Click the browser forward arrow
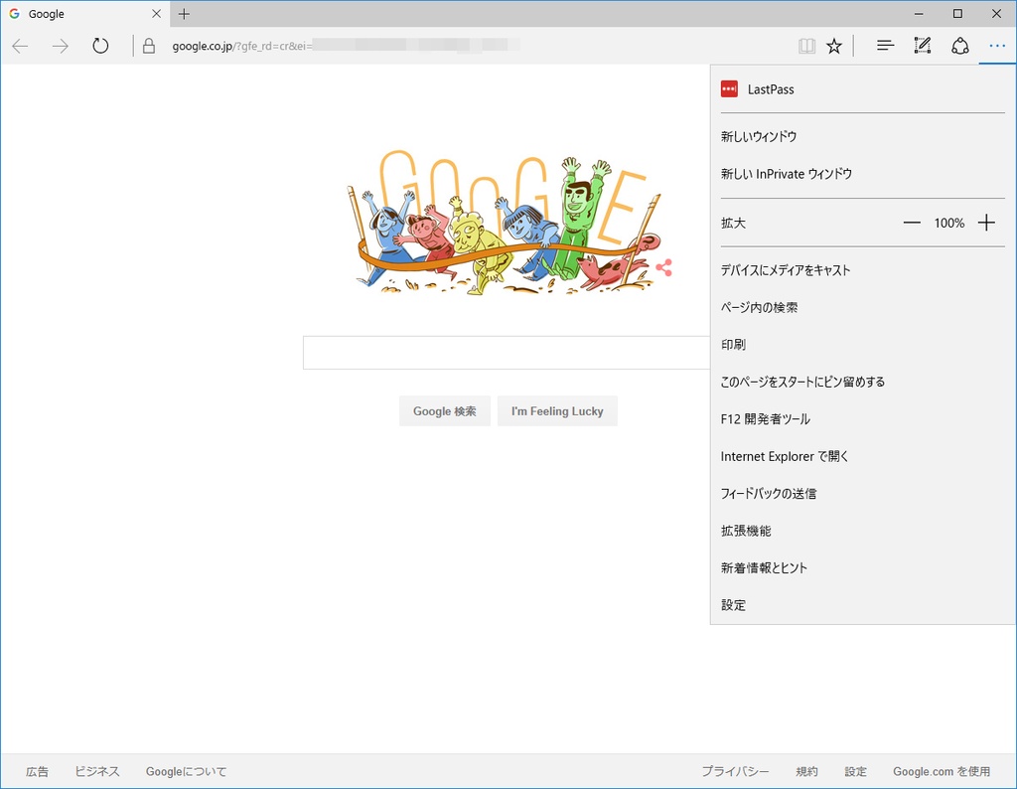This screenshot has width=1017, height=789. click(61, 46)
